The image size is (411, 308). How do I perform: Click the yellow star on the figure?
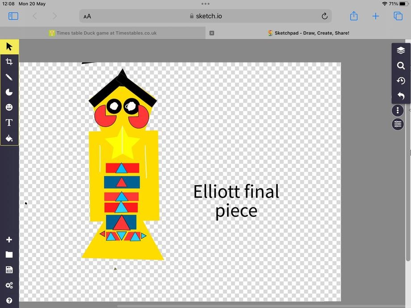click(x=122, y=143)
